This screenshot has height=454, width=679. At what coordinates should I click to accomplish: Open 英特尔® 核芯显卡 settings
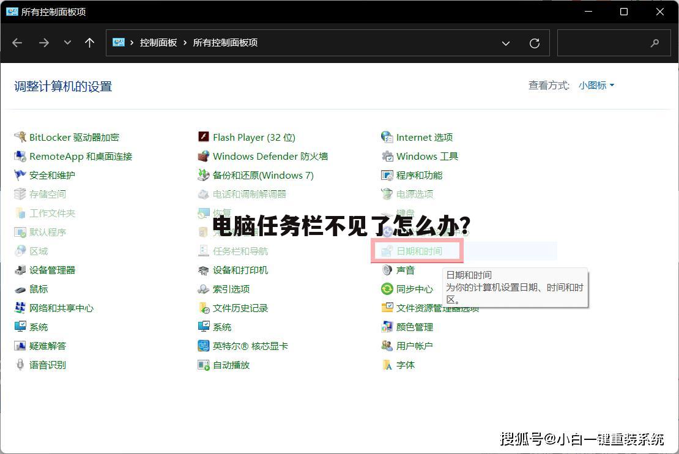(250, 346)
